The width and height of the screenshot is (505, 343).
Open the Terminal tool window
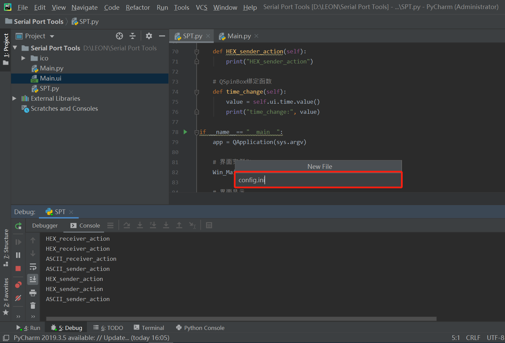click(149, 328)
